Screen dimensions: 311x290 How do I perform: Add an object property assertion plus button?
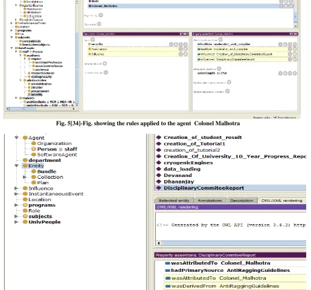220,40
